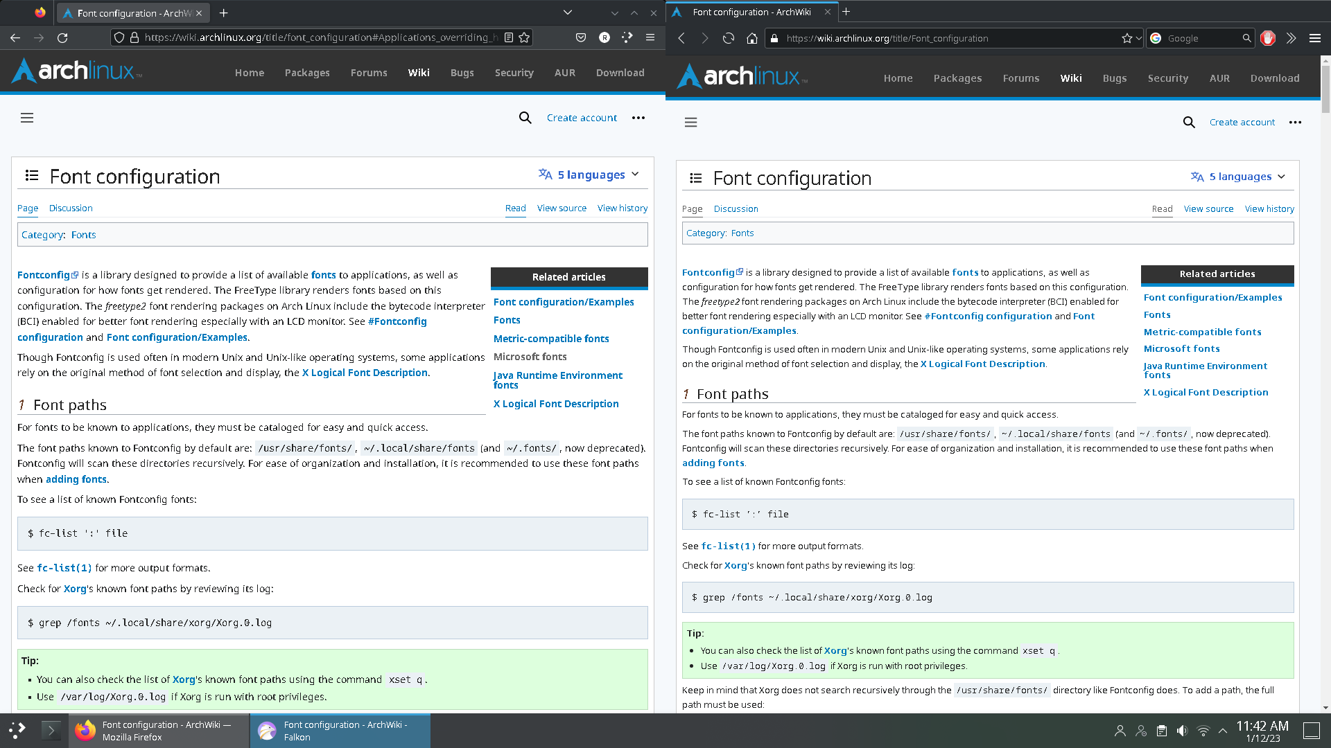The height and width of the screenshot is (748, 1331).
Task: Search ArchWiki in the Falkon window
Action: [x=1189, y=122]
